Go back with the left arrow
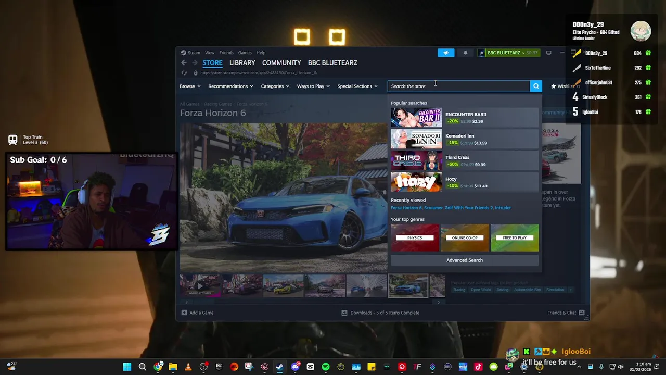 184,63
